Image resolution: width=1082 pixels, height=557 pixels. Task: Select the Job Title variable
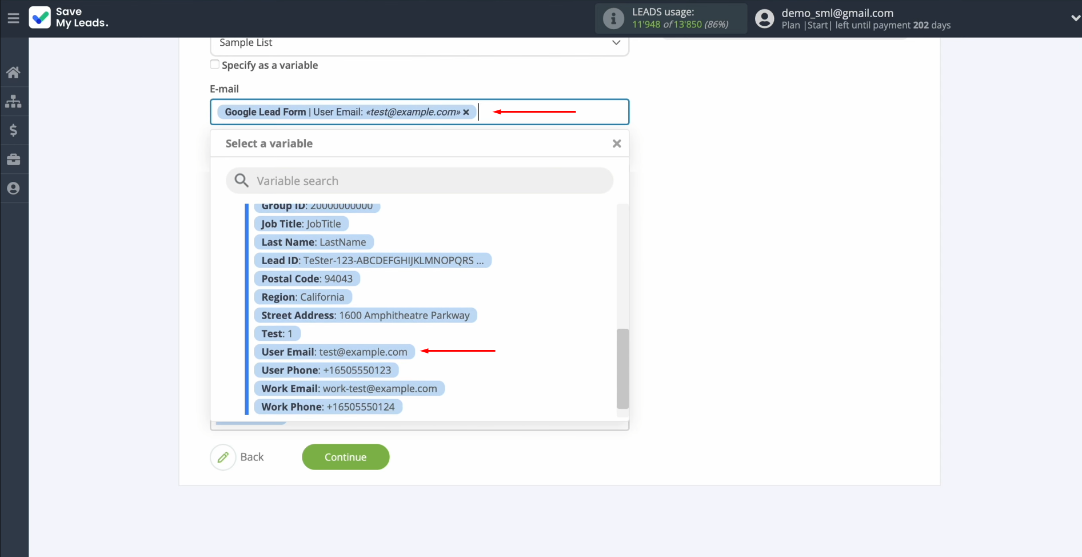(301, 224)
